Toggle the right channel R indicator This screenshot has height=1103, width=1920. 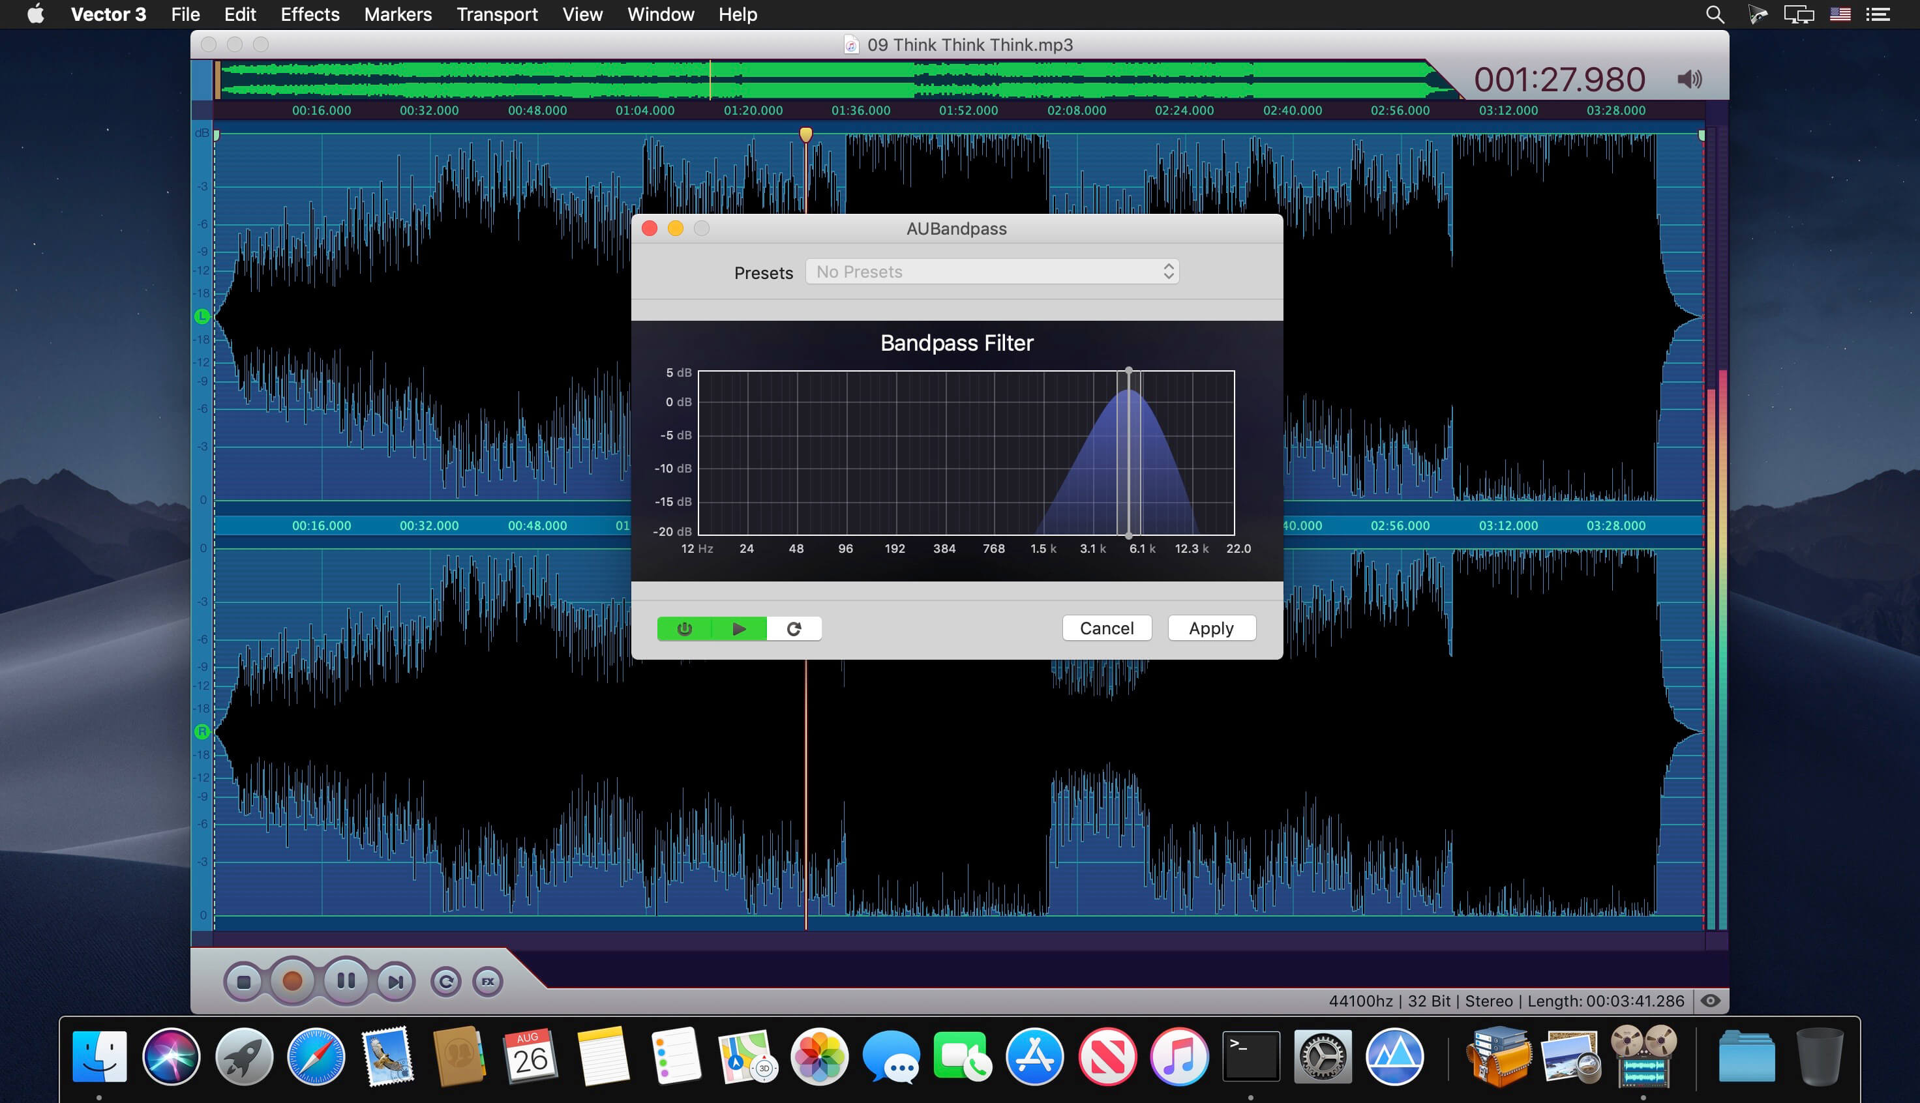tap(202, 732)
